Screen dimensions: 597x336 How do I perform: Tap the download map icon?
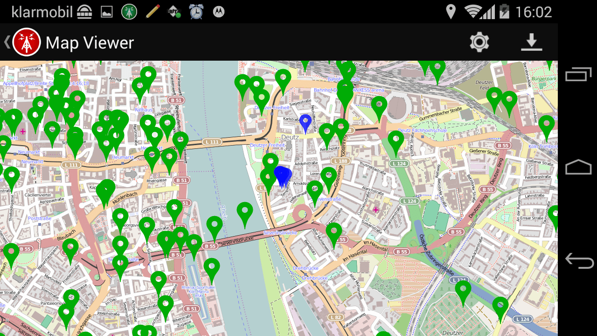point(531,42)
